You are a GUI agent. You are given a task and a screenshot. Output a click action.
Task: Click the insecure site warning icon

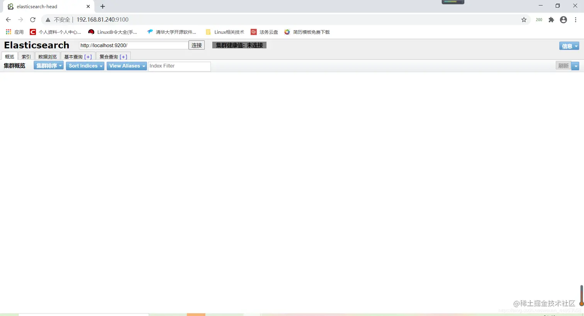pos(48,20)
